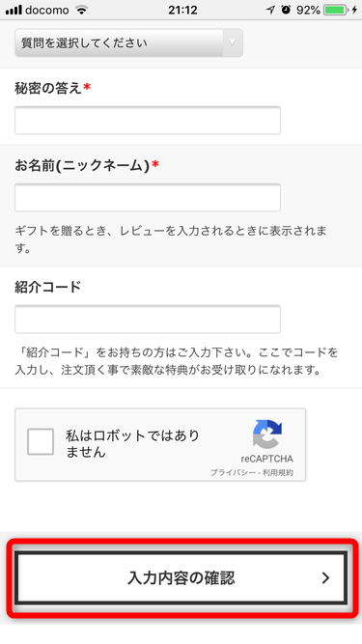The image size is (362, 644).
Task: Open the プライバシー link in reCAPTCHA
Action: 233,473
